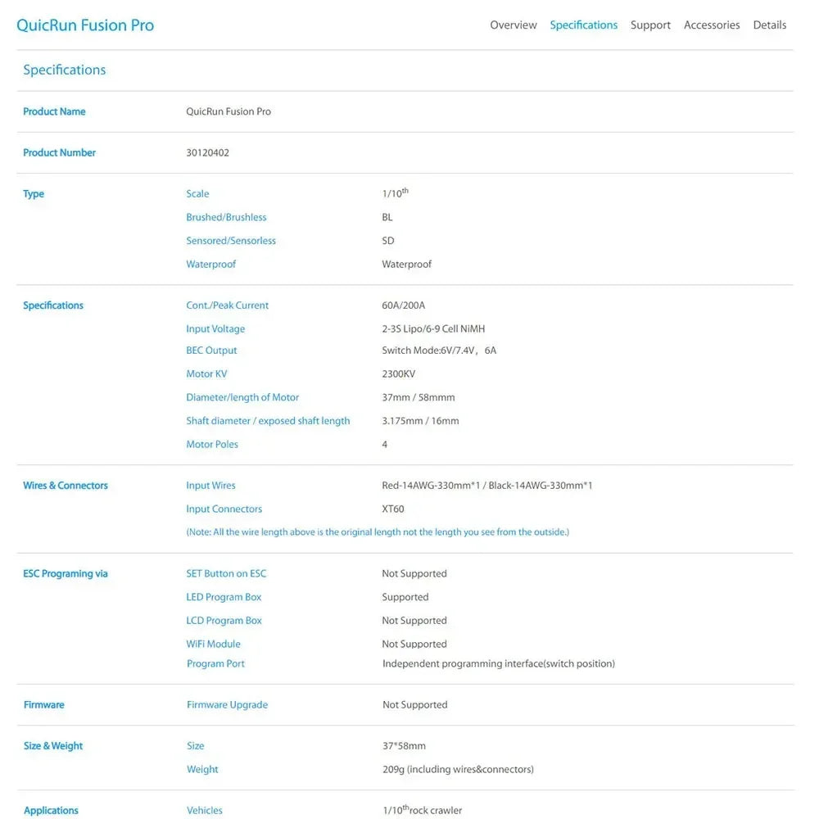The height and width of the screenshot is (819, 819).
Task: Click the Firmware Upgrade label
Action: point(227,705)
